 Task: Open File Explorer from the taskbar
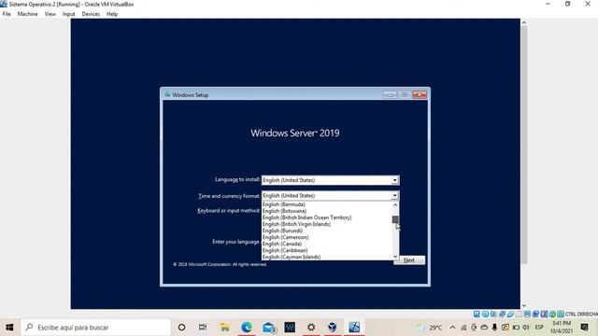224,328
